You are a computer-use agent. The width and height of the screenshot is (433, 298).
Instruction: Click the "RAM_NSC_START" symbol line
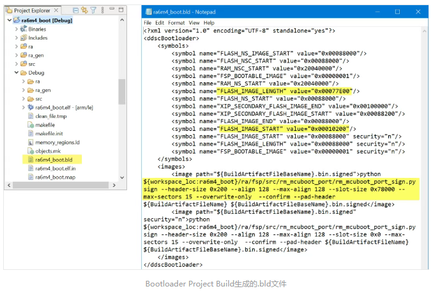click(x=257, y=68)
